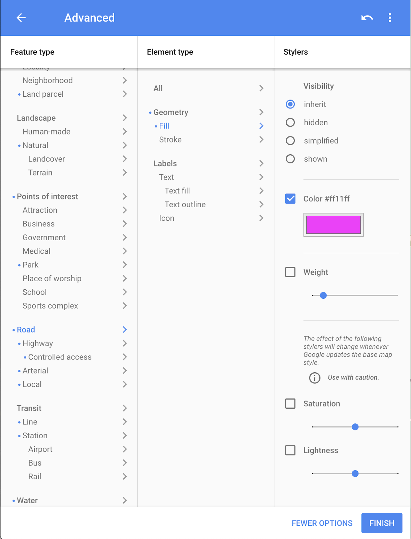Click the chevron arrow beside Water
This screenshot has width=411, height=539.
[125, 500]
